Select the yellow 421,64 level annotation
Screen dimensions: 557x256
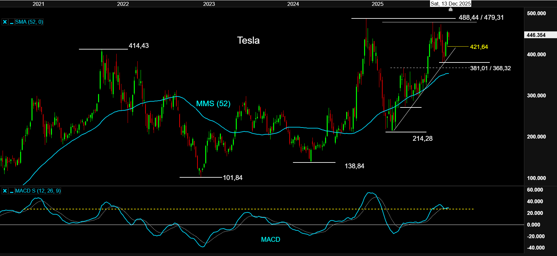point(479,47)
